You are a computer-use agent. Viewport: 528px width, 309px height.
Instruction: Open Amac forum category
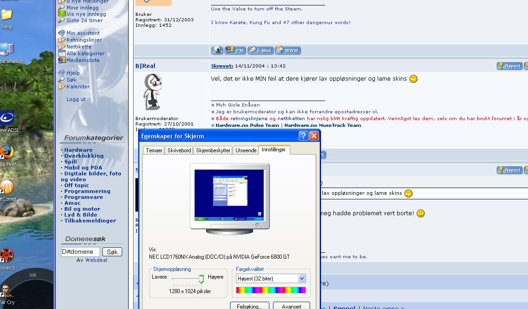click(x=72, y=203)
